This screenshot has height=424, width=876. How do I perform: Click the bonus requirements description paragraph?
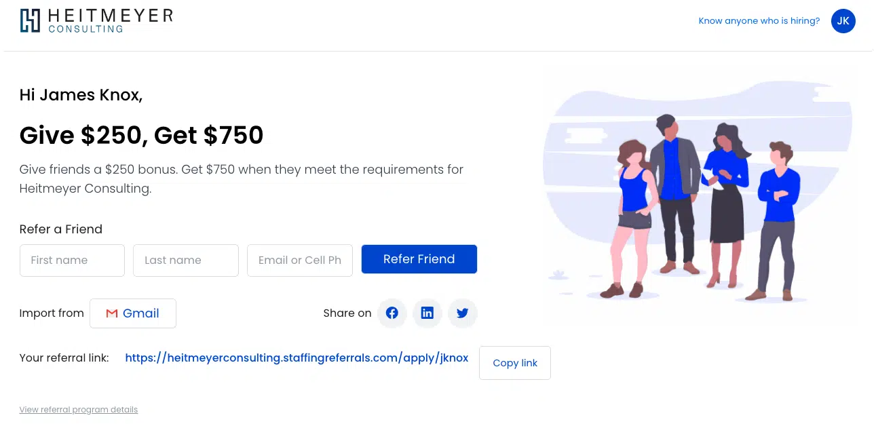point(242,179)
